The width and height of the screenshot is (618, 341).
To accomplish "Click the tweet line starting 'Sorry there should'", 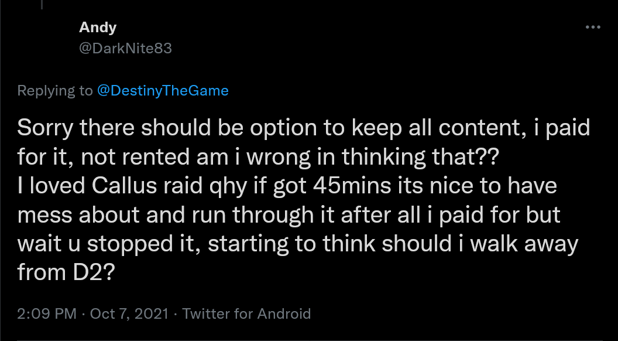I will (304, 128).
